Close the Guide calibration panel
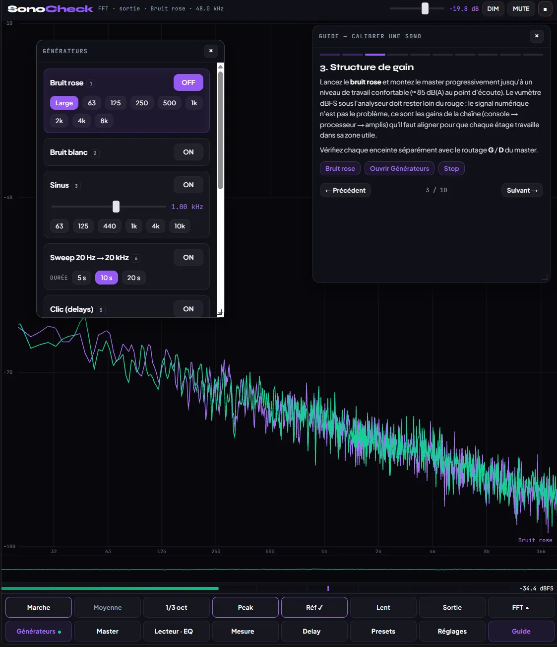This screenshot has height=647, width=557. (537, 36)
